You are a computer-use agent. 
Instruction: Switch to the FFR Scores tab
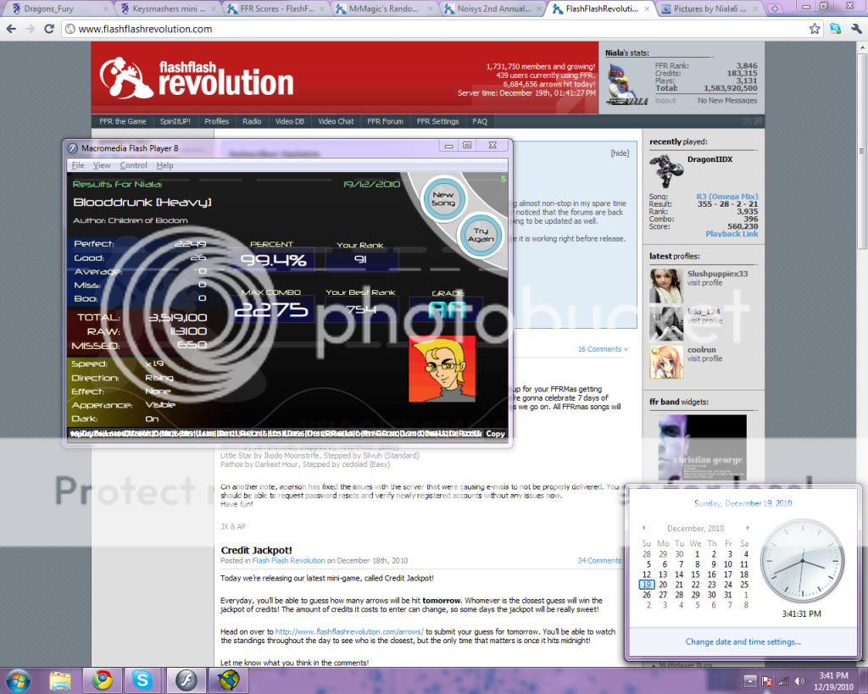(271, 8)
